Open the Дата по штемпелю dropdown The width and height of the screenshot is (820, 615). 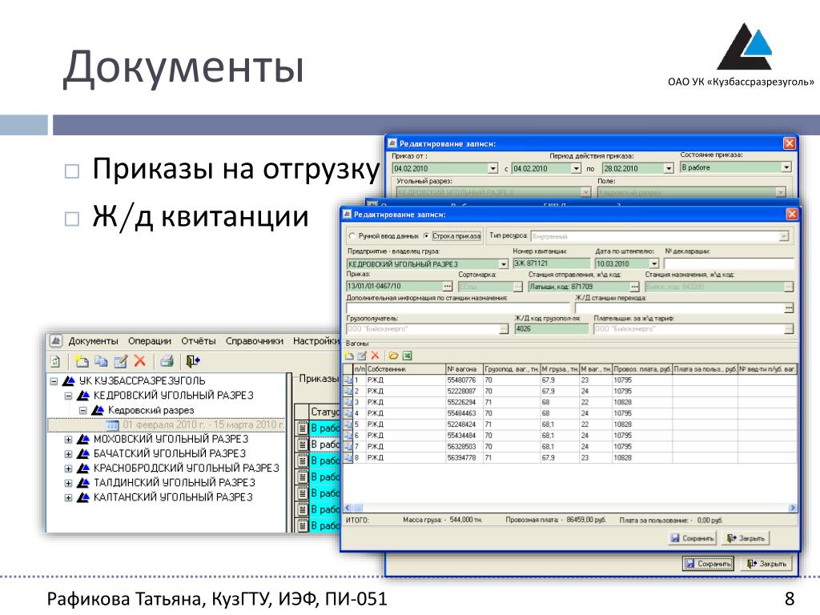point(653,264)
